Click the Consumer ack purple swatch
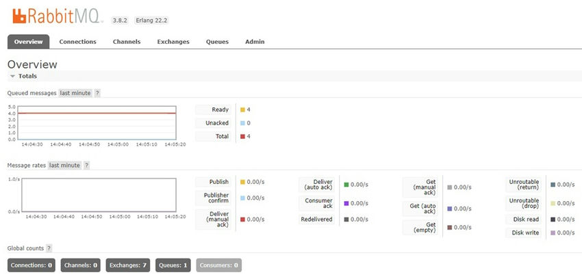 [346, 203]
